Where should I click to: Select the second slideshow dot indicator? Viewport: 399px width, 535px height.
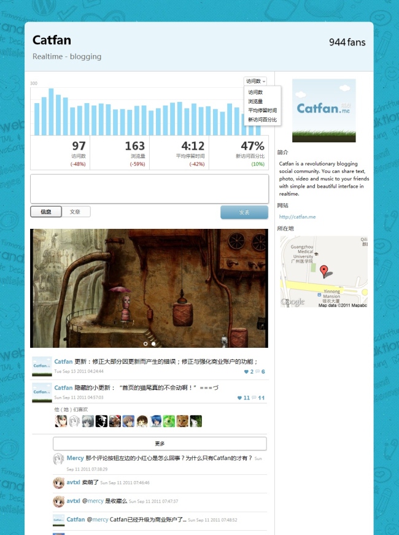(153, 344)
